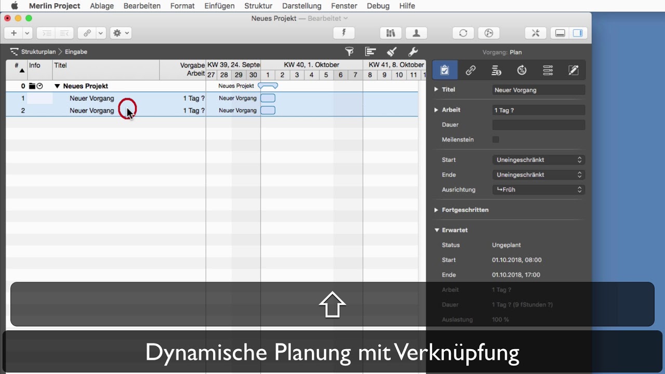Open the Start constraint dropdown
665x374 pixels.
[539, 160]
